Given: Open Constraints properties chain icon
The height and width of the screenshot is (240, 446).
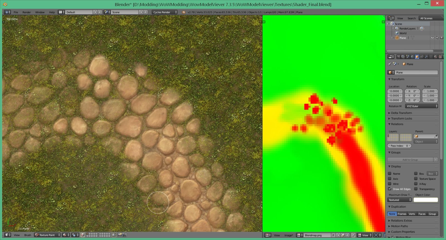Looking at the screenshot, I should 422,57.
